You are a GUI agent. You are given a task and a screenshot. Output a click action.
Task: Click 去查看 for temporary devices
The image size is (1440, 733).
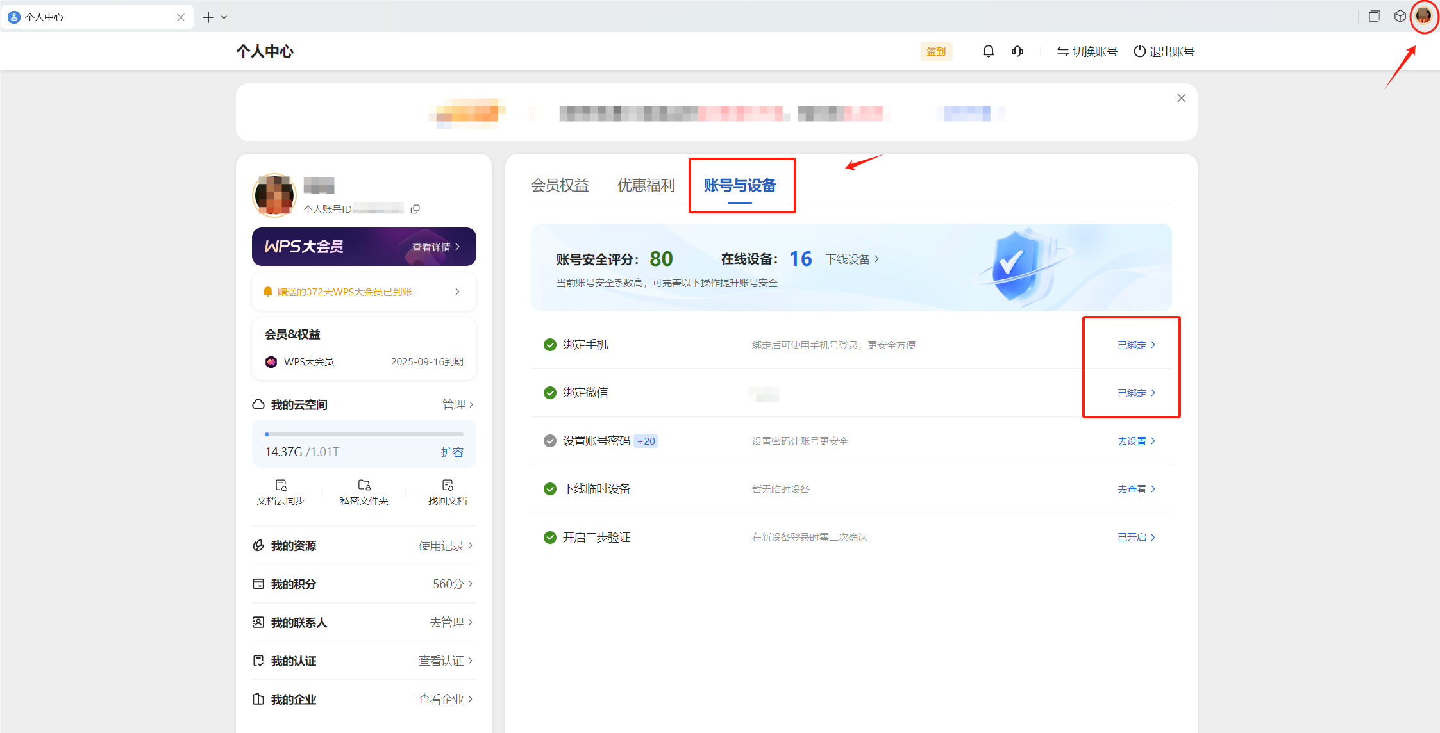click(x=1136, y=489)
